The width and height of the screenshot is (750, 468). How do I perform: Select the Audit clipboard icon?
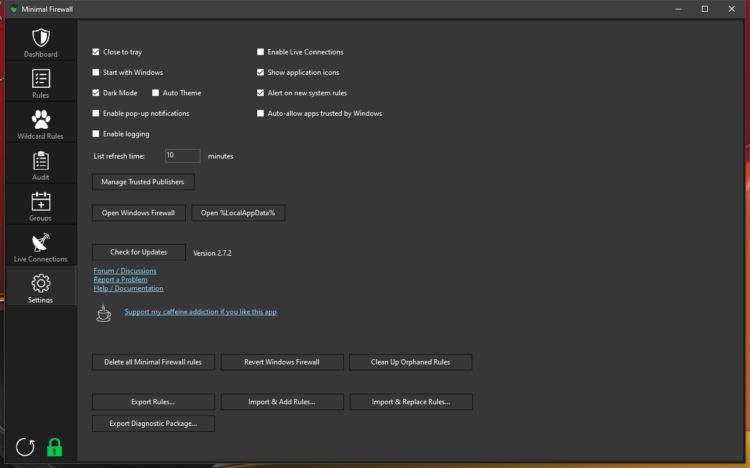(x=41, y=161)
